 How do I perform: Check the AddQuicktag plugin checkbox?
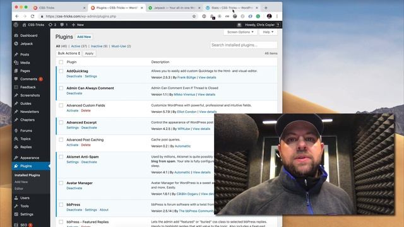pyautogui.click(x=61, y=71)
